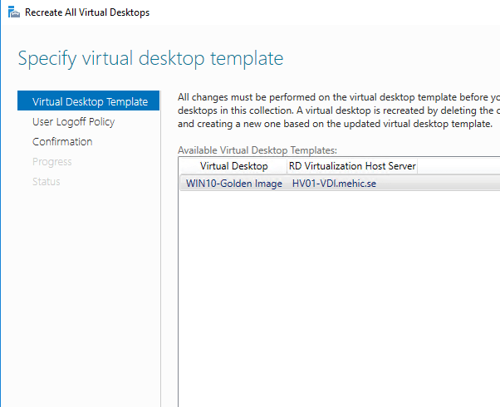This screenshot has height=407, width=500.
Task: Select the Virtual Desktop Template step
Action: [88, 101]
